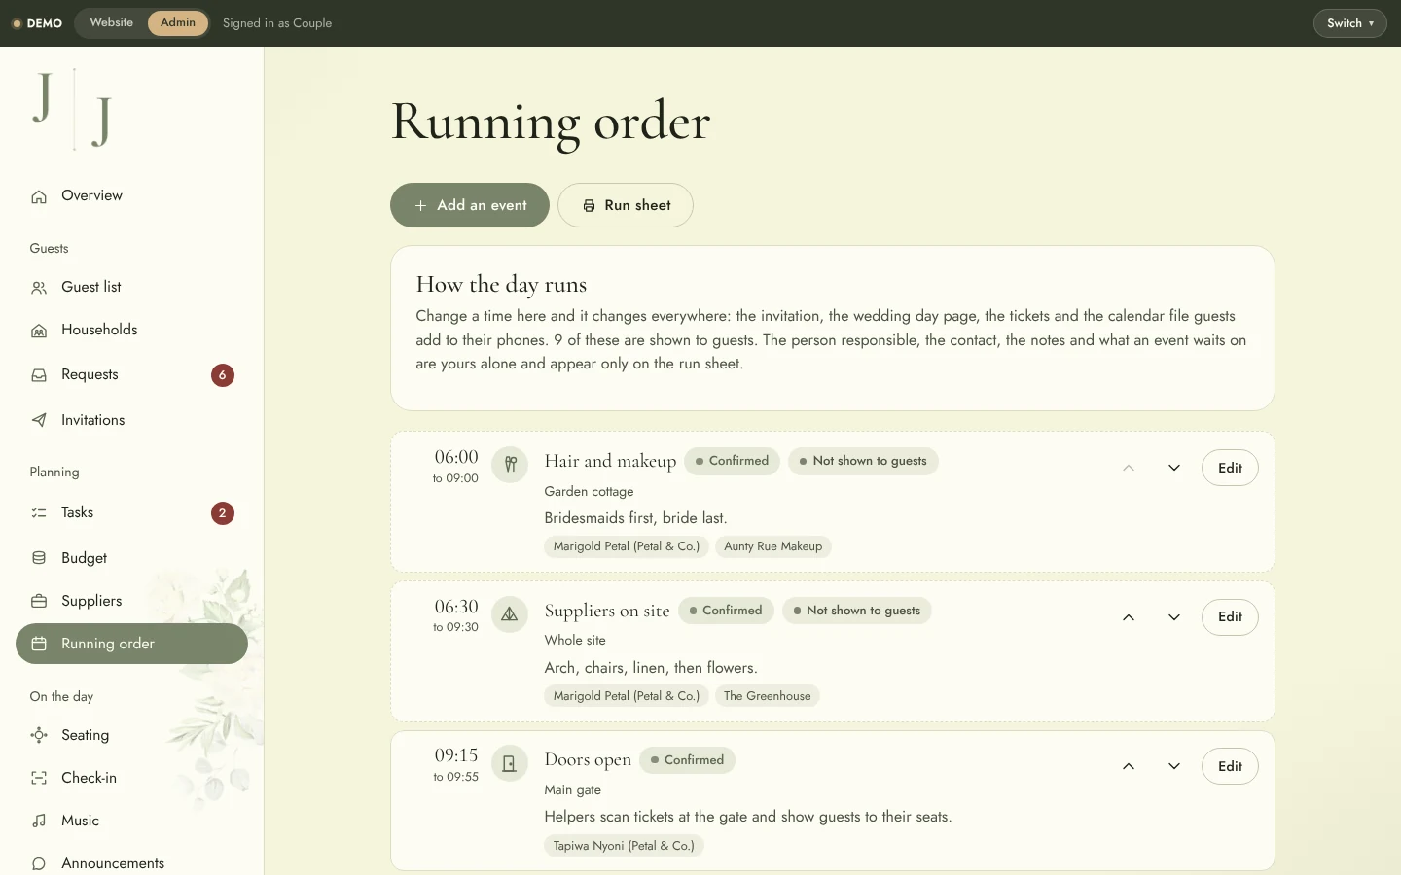Open the Switch user dropdown

(x=1350, y=23)
